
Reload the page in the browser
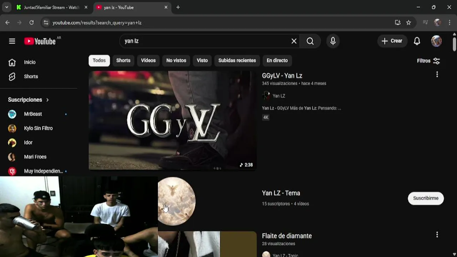pos(31,22)
